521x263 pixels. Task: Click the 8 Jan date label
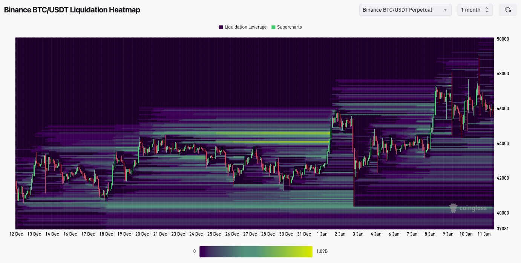coord(430,234)
